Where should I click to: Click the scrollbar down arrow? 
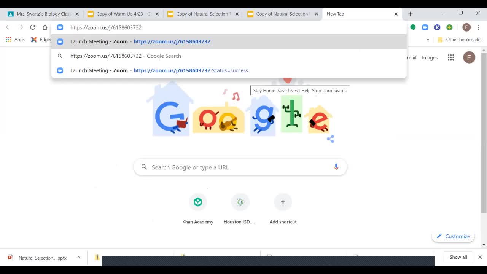pos(484,245)
